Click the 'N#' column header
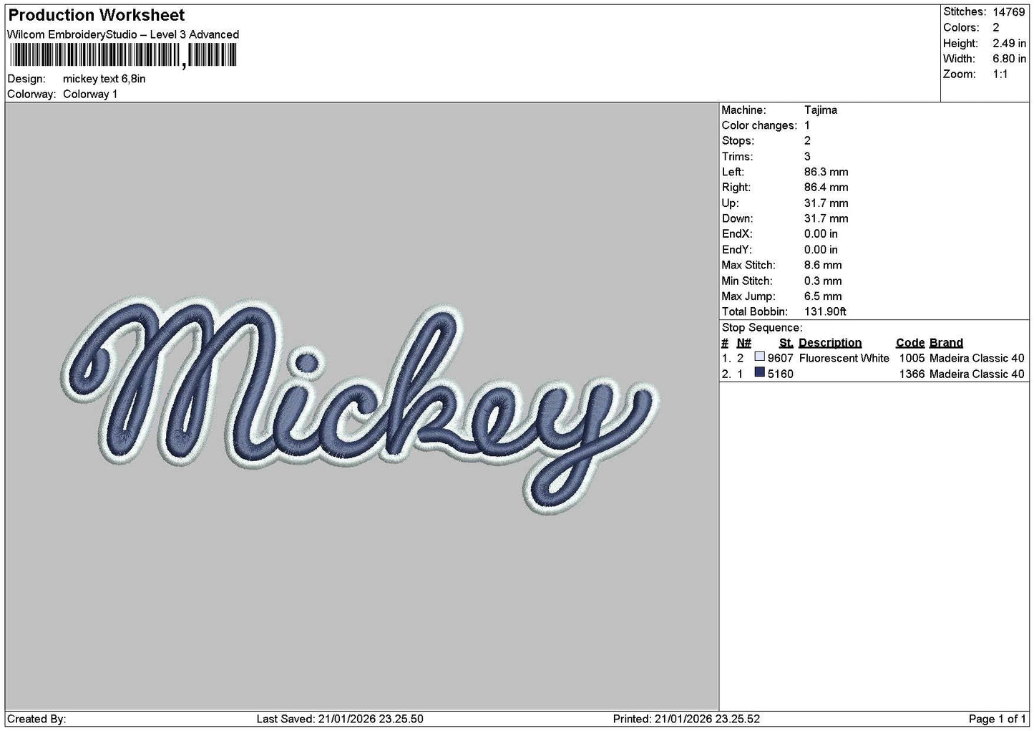1034x731 pixels. (744, 343)
